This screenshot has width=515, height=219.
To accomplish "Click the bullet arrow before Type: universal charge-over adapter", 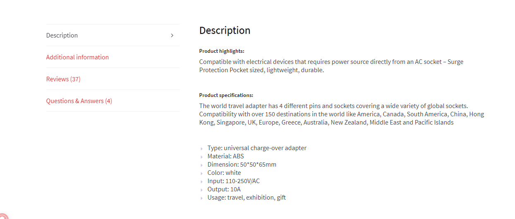I will [x=201, y=148].
